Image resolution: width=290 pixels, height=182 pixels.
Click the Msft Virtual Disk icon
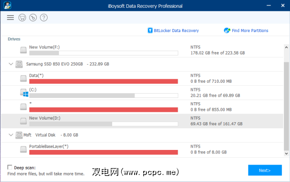click(x=19, y=135)
